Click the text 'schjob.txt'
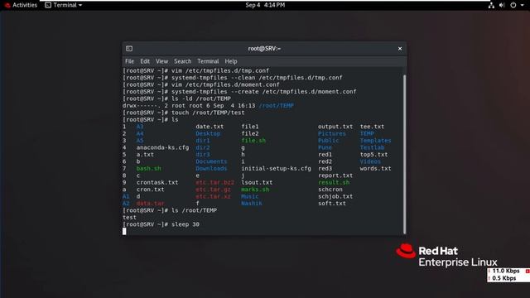530x298 pixels. pyautogui.click(x=335, y=196)
